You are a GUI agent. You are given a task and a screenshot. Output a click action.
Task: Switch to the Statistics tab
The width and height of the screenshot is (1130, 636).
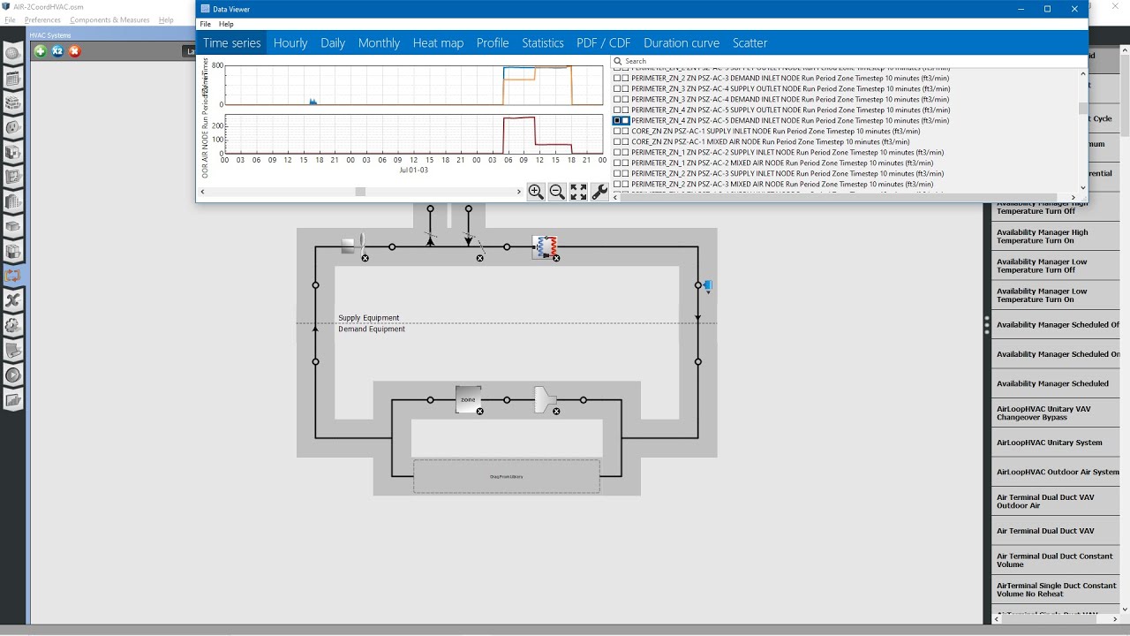click(543, 42)
